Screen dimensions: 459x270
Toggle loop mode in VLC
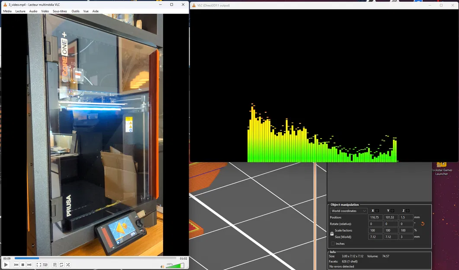[61, 265]
